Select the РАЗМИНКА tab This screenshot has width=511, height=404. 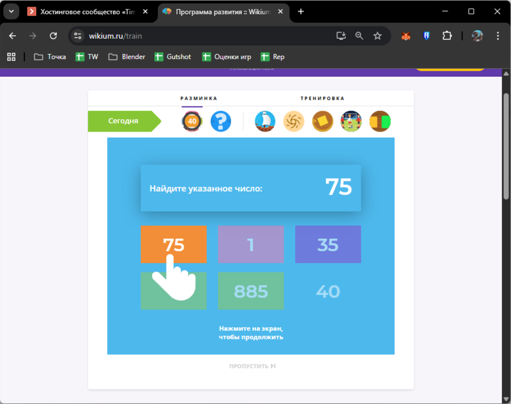coord(198,98)
